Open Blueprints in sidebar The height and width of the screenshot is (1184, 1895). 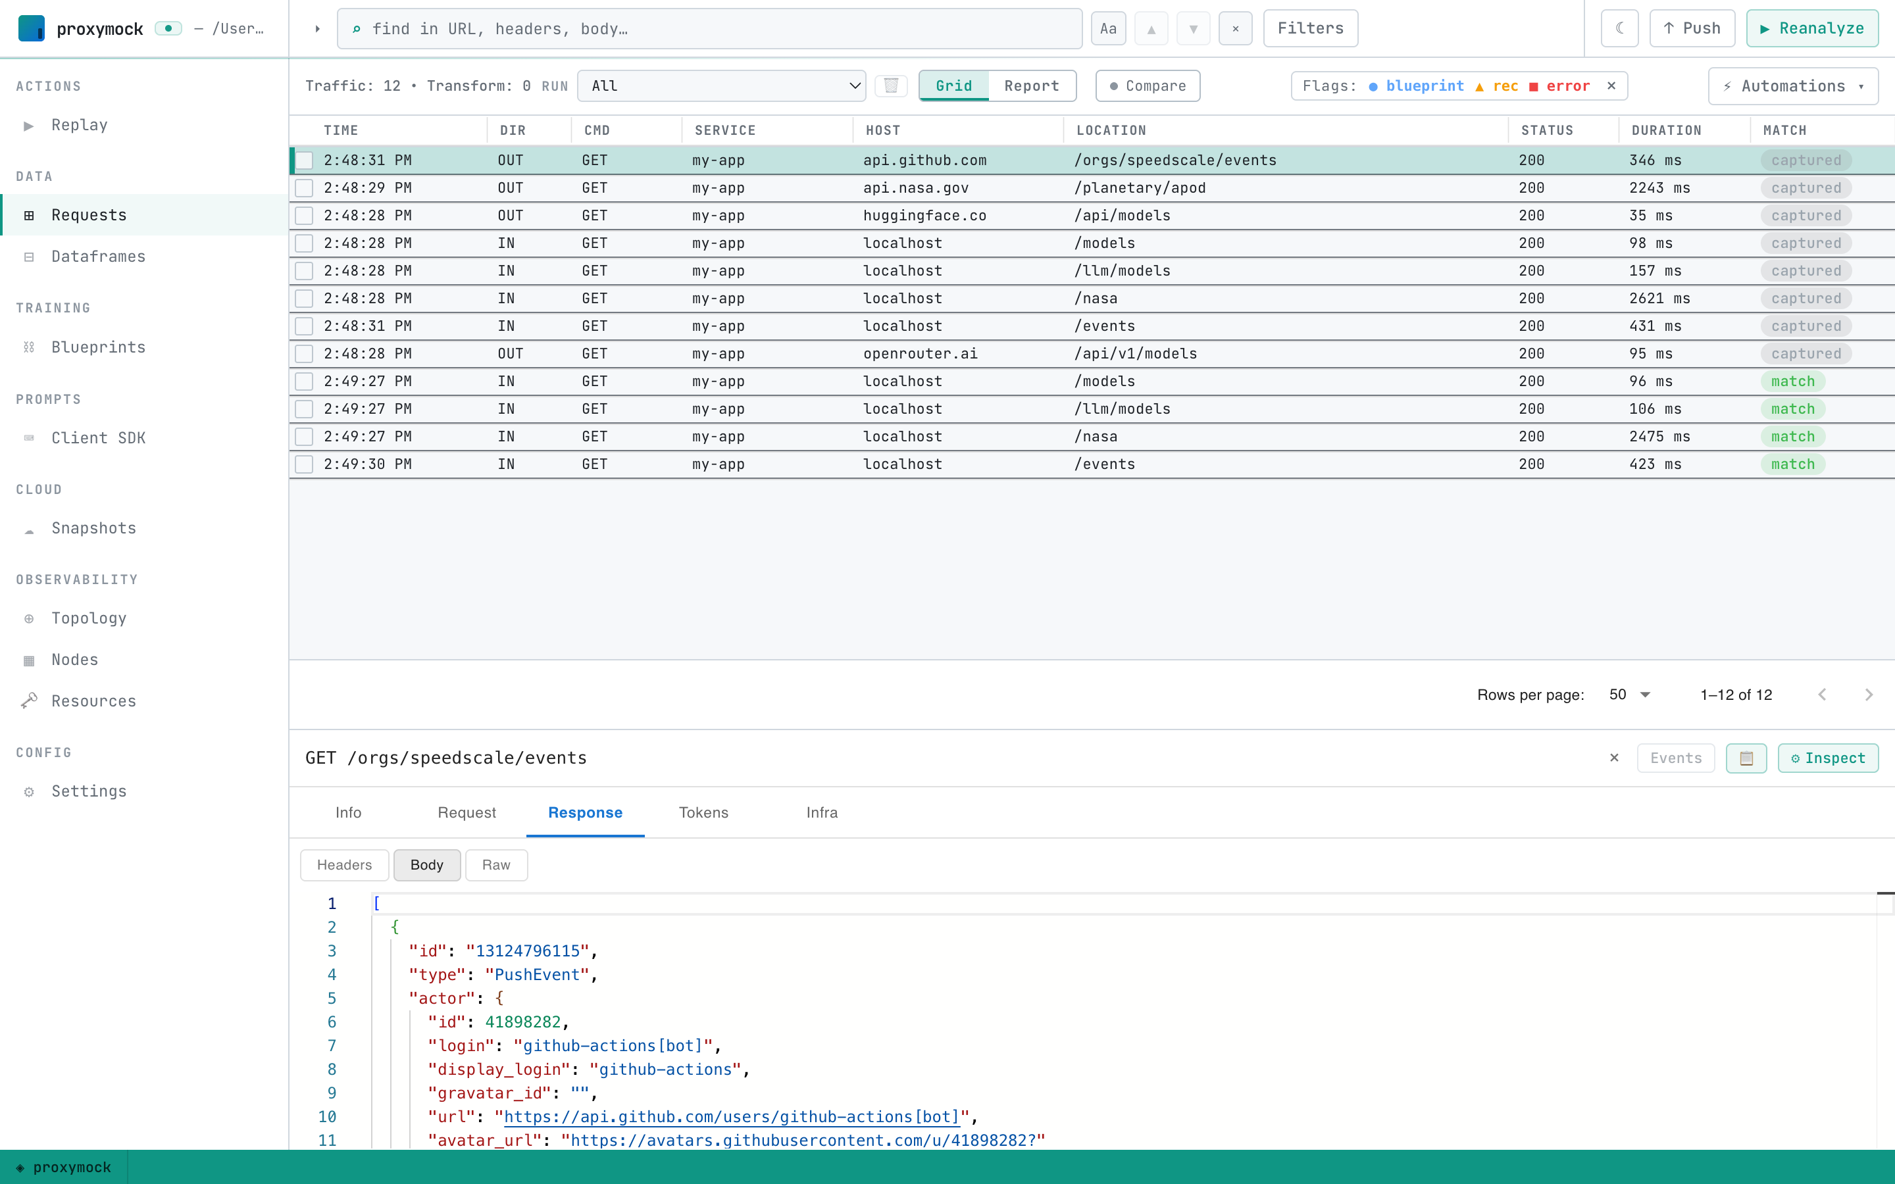click(x=144, y=347)
